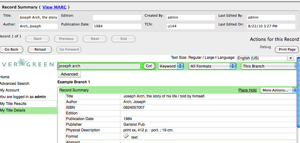
Task: Open the All Formats dropdown
Action: [x=212, y=66]
